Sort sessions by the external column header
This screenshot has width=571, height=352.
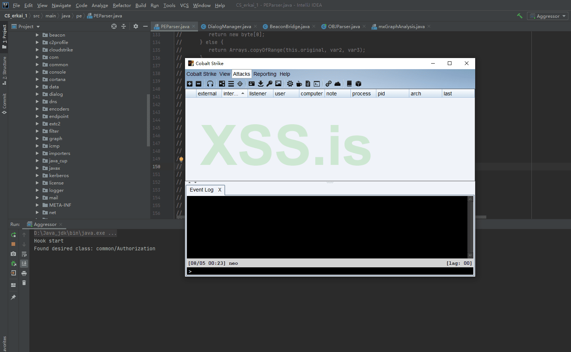[x=209, y=94]
